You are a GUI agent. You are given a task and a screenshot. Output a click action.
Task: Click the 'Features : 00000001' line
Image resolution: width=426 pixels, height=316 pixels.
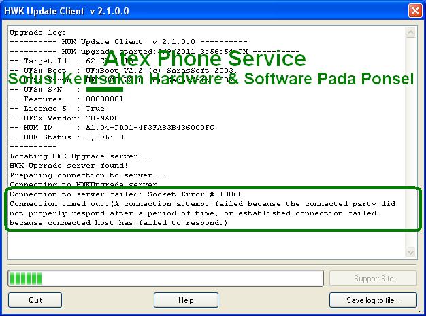(x=67, y=99)
